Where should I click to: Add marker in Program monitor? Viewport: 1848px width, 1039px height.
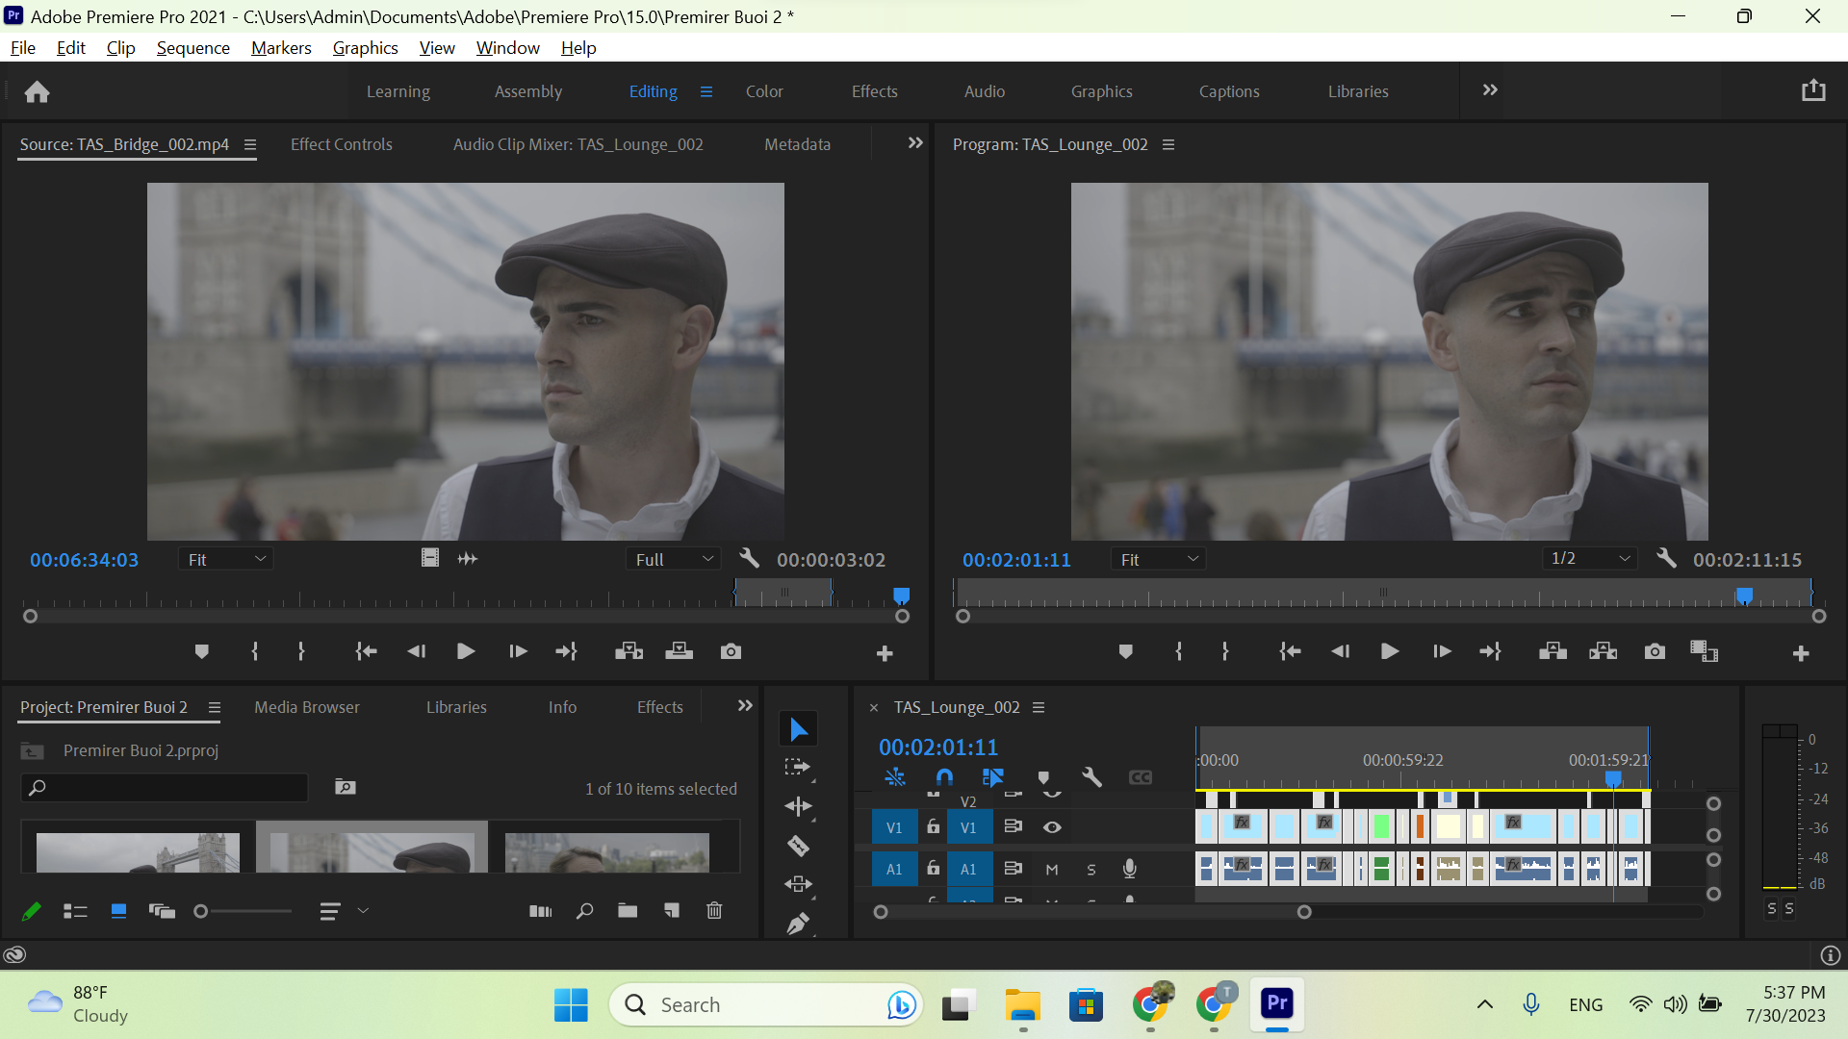(x=1125, y=652)
